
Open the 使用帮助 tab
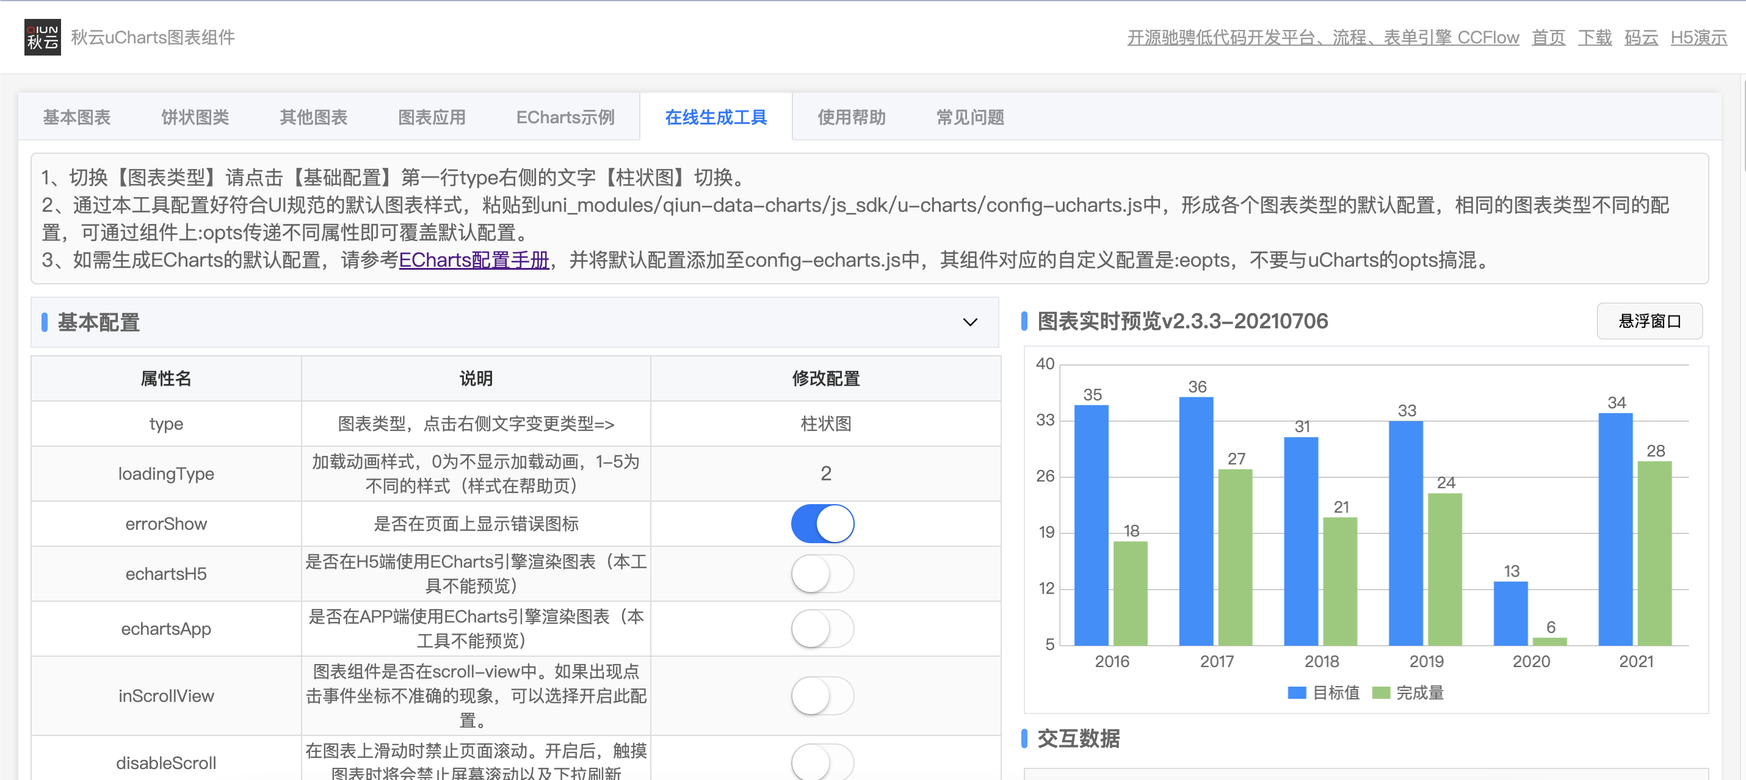tap(851, 117)
